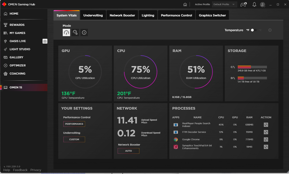Screen dimensions: 289x174
Task: Open the Help link
Action: click(x=7, y=170)
